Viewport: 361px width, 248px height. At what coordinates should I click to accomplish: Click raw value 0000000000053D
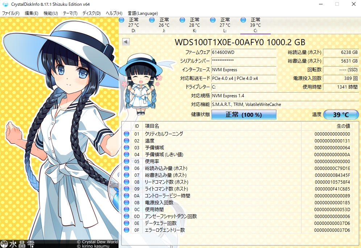(332, 210)
